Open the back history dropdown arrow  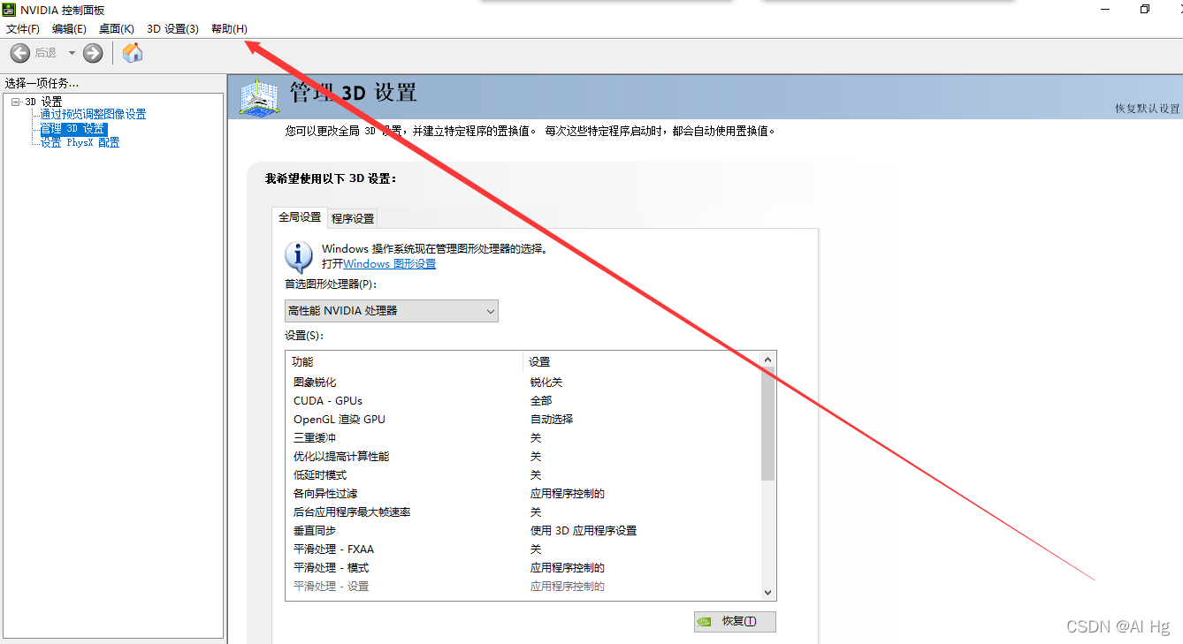click(72, 53)
